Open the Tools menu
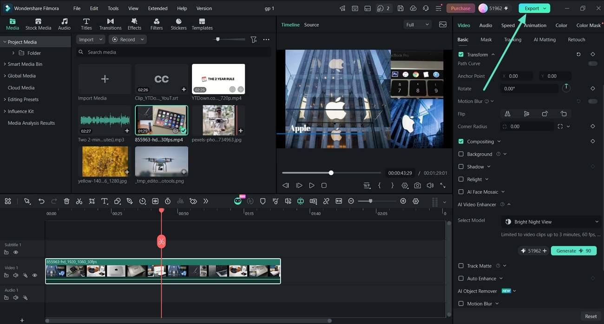The image size is (604, 324). pos(113,8)
